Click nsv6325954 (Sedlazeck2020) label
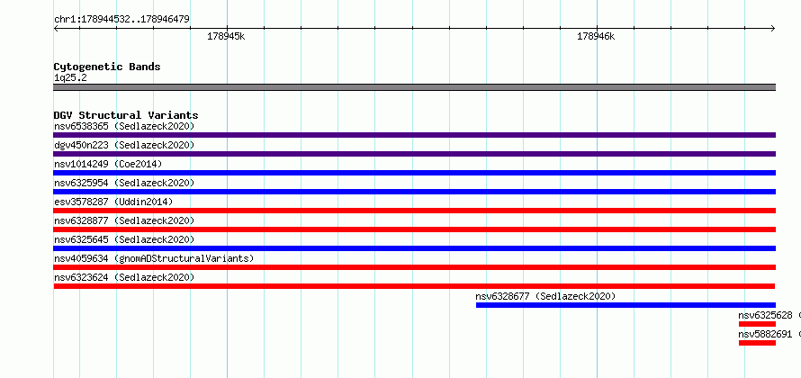Viewport: 801px width, 378px height. click(x=124, y=183)
